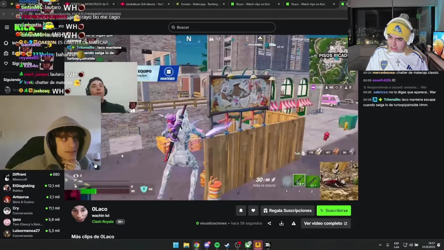This screenshot has width=444, height=250.
Task: Open Antaurus channel in sidebar
Action: (x=32, y=199)
